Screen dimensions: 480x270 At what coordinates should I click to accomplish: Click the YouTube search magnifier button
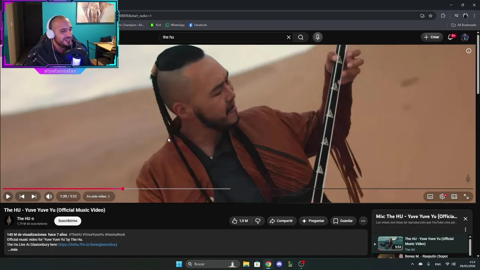301,37
